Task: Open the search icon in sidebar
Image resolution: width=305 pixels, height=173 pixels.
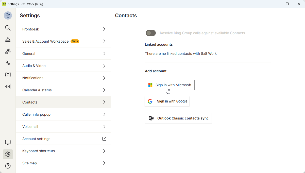Action: 8,28
